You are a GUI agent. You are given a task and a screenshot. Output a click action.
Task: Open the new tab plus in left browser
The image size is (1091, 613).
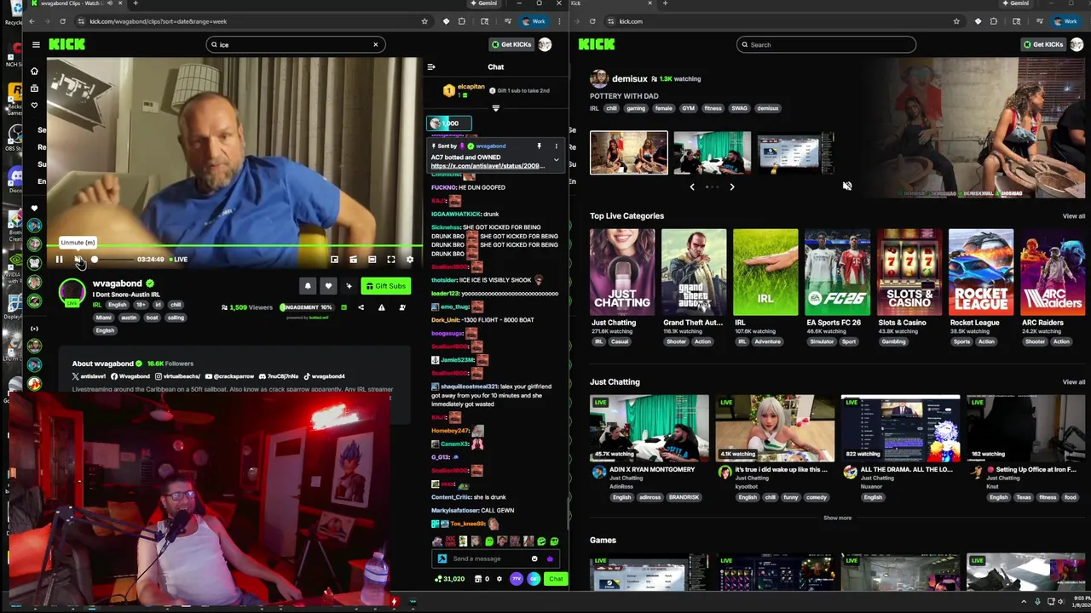135,3
